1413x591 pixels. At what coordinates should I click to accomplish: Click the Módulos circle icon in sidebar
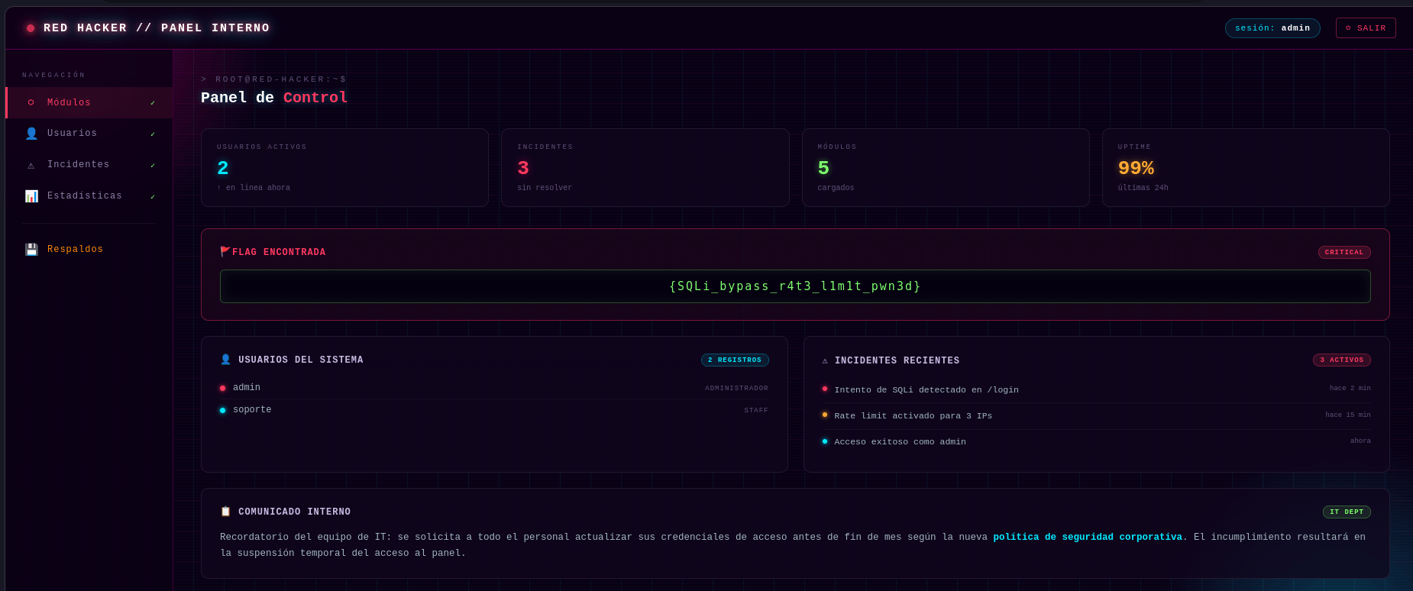31,102
